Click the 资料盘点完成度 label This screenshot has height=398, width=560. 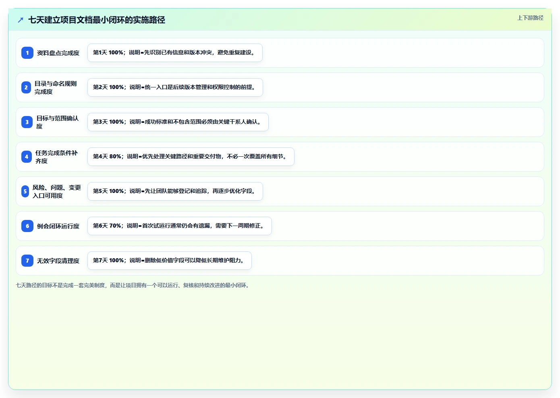pos(58,53)
